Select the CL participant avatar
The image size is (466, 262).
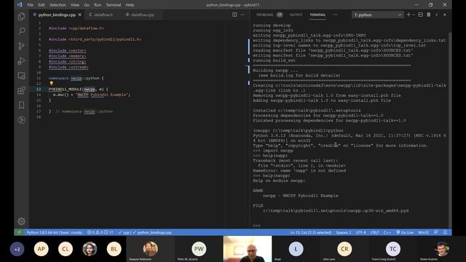(x=66, y=249)
